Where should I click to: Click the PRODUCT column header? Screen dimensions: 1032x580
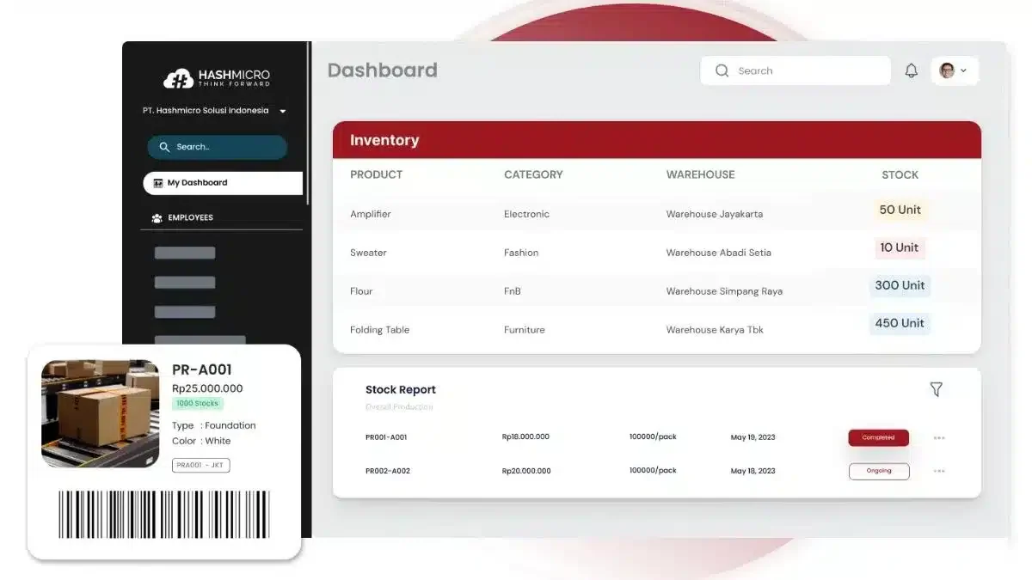click(376, 174)
